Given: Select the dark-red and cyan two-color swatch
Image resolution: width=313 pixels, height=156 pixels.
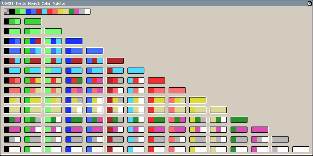Looking at the screenshot, I should coord(115,71).
